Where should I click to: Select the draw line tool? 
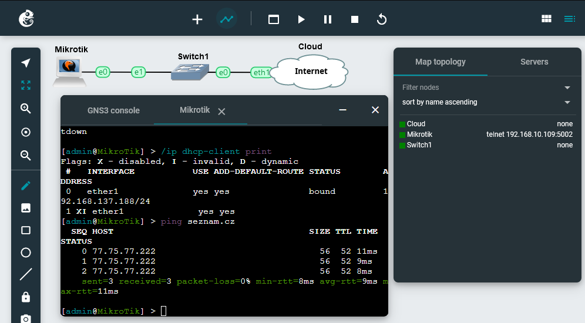[x=26, y=274]
